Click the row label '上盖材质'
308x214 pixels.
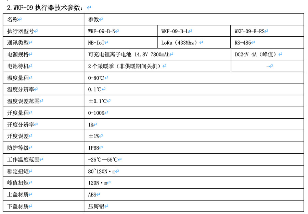[x=18, y=195]
